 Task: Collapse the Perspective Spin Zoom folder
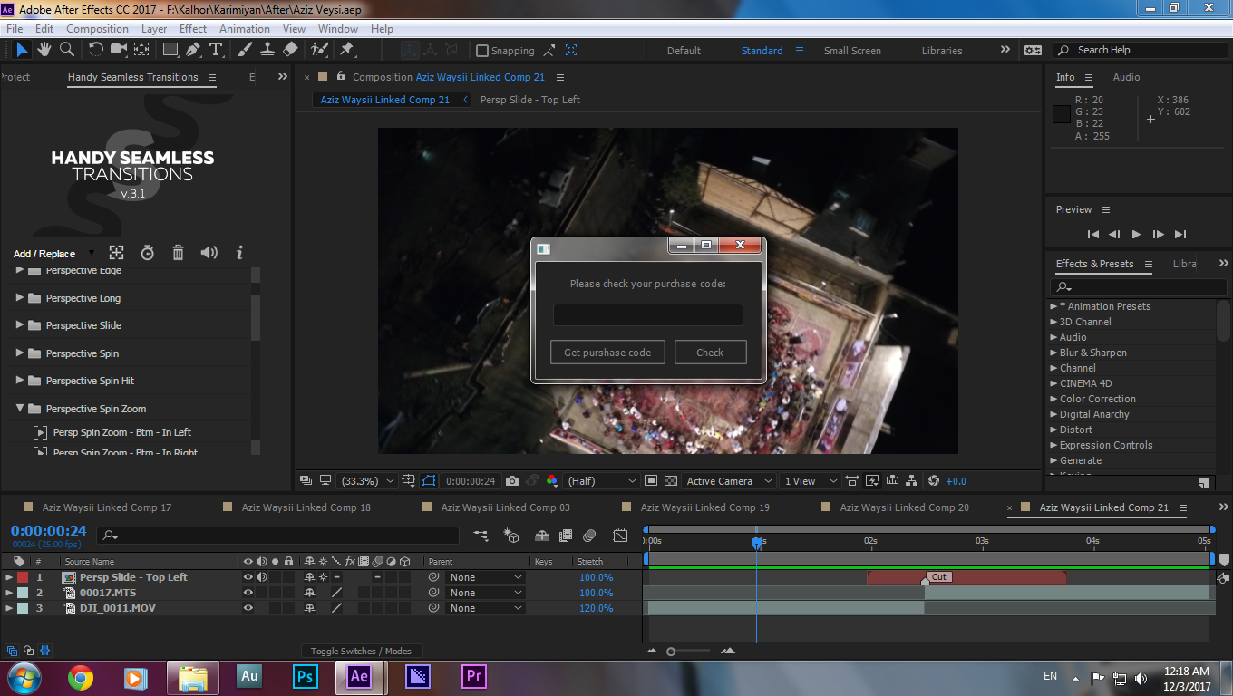(20, 408)
